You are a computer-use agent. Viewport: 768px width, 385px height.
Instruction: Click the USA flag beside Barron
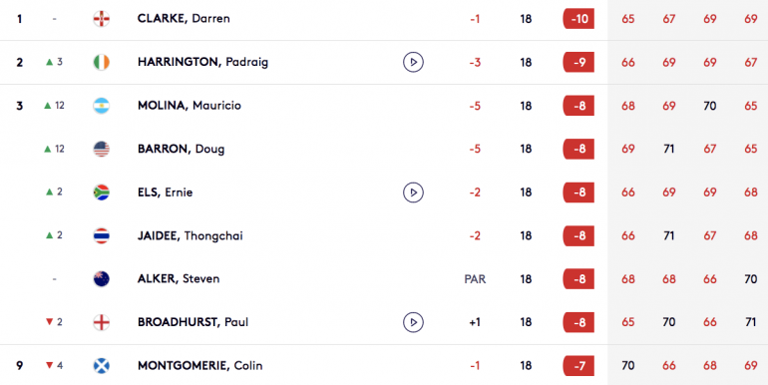click(x=102, y=149)
